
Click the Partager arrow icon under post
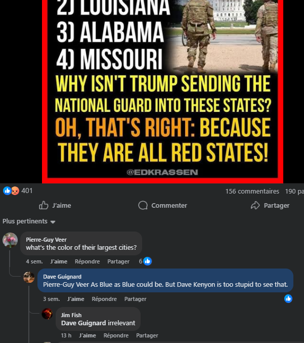[x=255, y=205]
